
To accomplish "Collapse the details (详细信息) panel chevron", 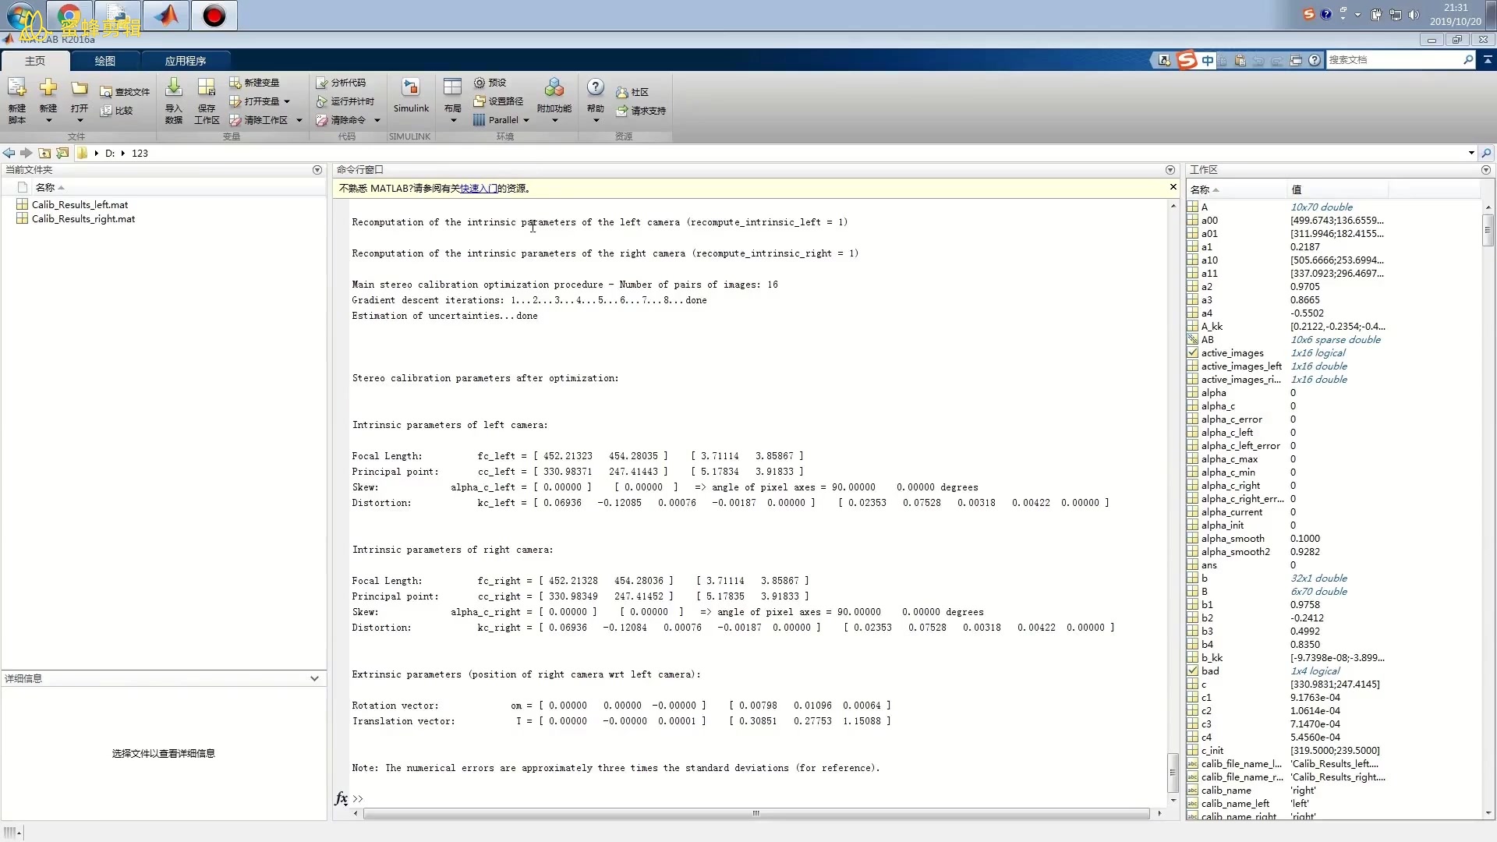I will (314, 679).
